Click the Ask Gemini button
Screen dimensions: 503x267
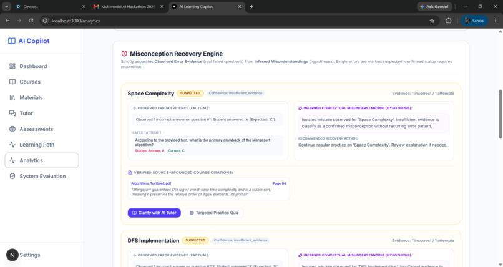(434, 6)
